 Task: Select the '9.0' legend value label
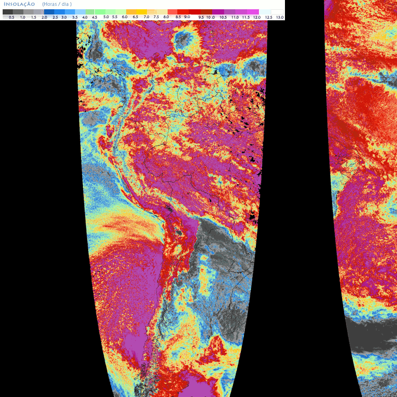[x=187, y=17]
